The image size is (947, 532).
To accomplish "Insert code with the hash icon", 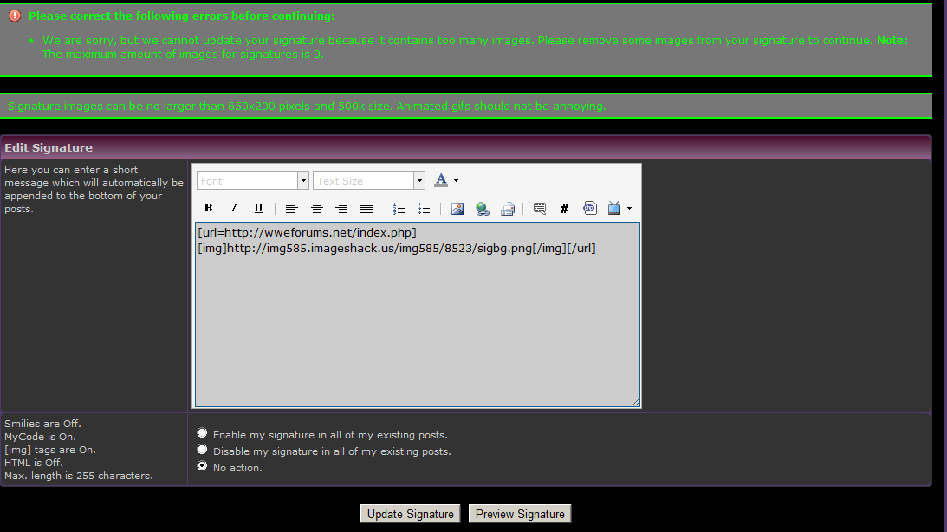I will coord(564,208).
